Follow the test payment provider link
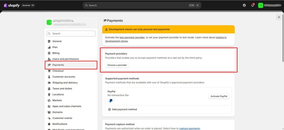This screenshot has width=284, height=130. pos(132,37)
